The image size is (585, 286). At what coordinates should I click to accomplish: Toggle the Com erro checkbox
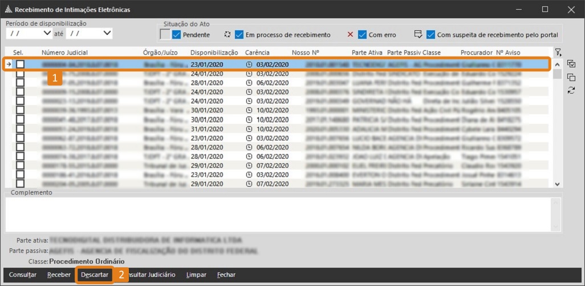click(363, 35)
